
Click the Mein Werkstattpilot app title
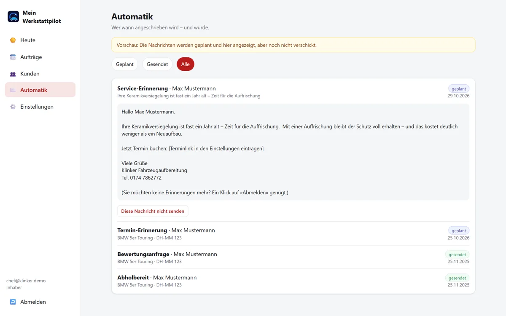[x=42, y=17]
